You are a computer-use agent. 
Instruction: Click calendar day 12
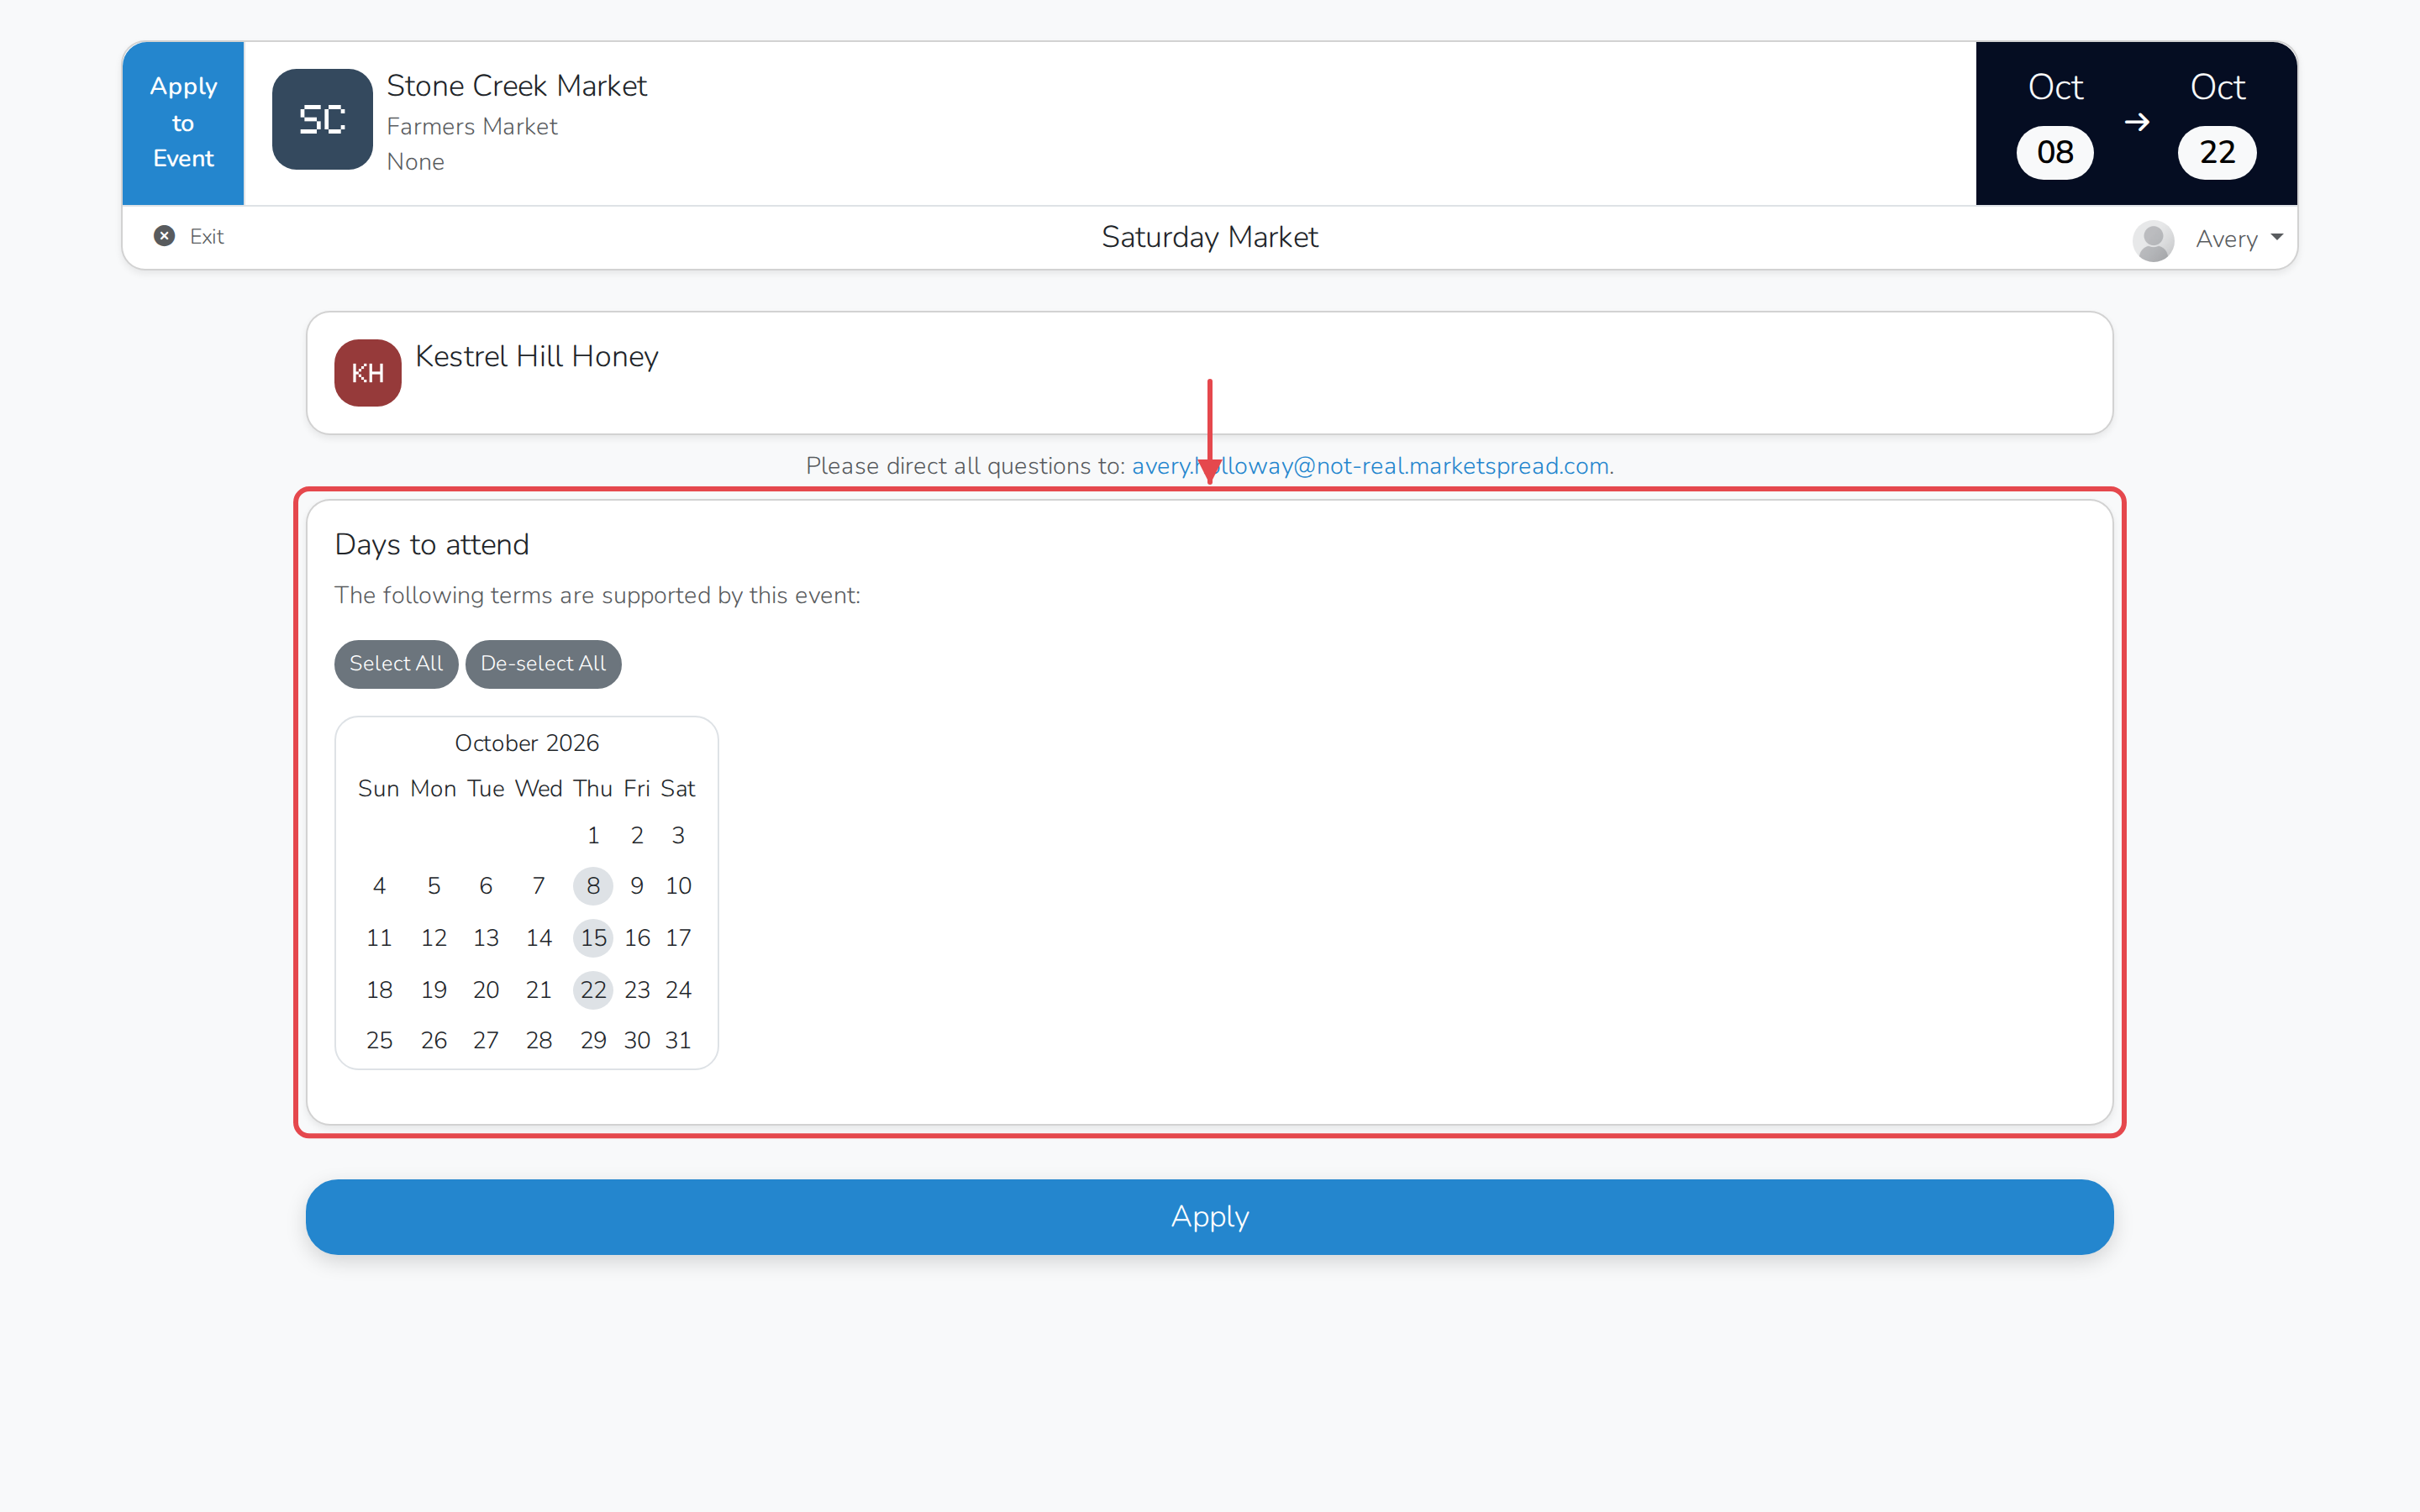tap(433, 938)
